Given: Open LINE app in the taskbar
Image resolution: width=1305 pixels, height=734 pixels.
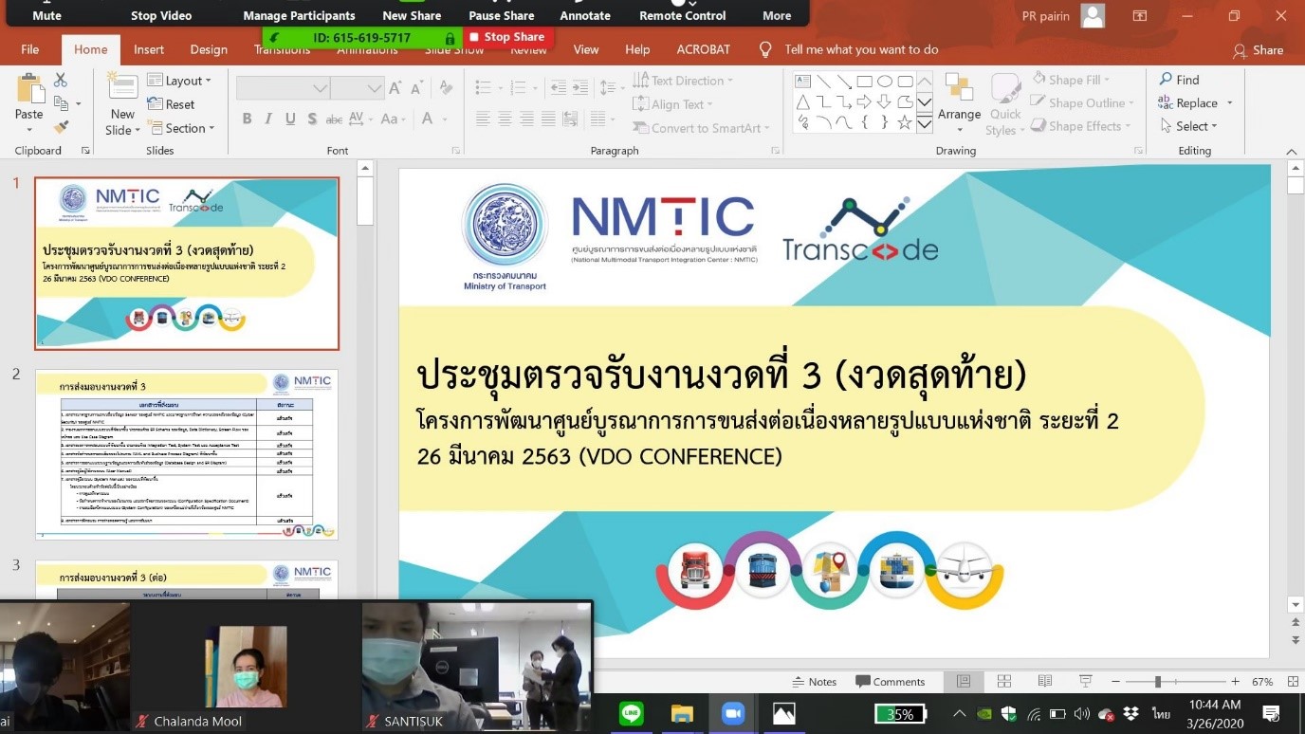Looking at the screenshot, I should click(x=632, y=713).
